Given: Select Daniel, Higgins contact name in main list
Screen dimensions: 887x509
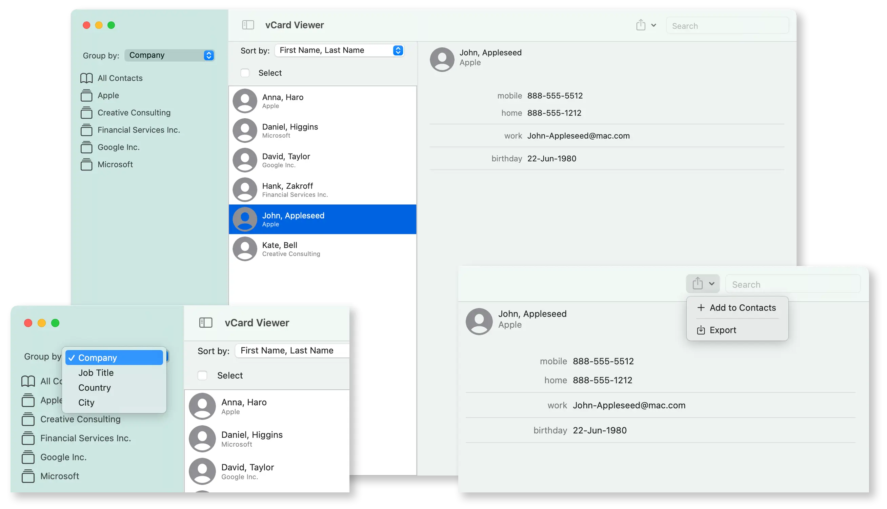Looking at the screenshot, I should click(x=290, y=127).
